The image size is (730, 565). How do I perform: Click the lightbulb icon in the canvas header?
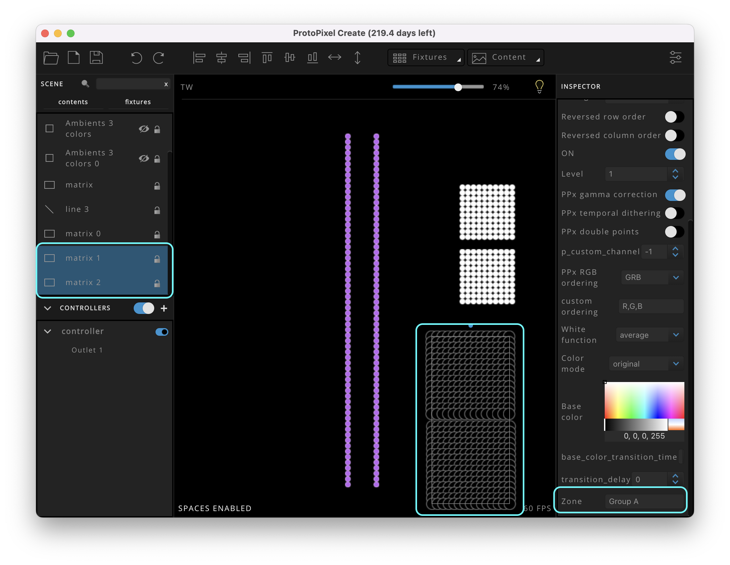click(x=539, y=86)
